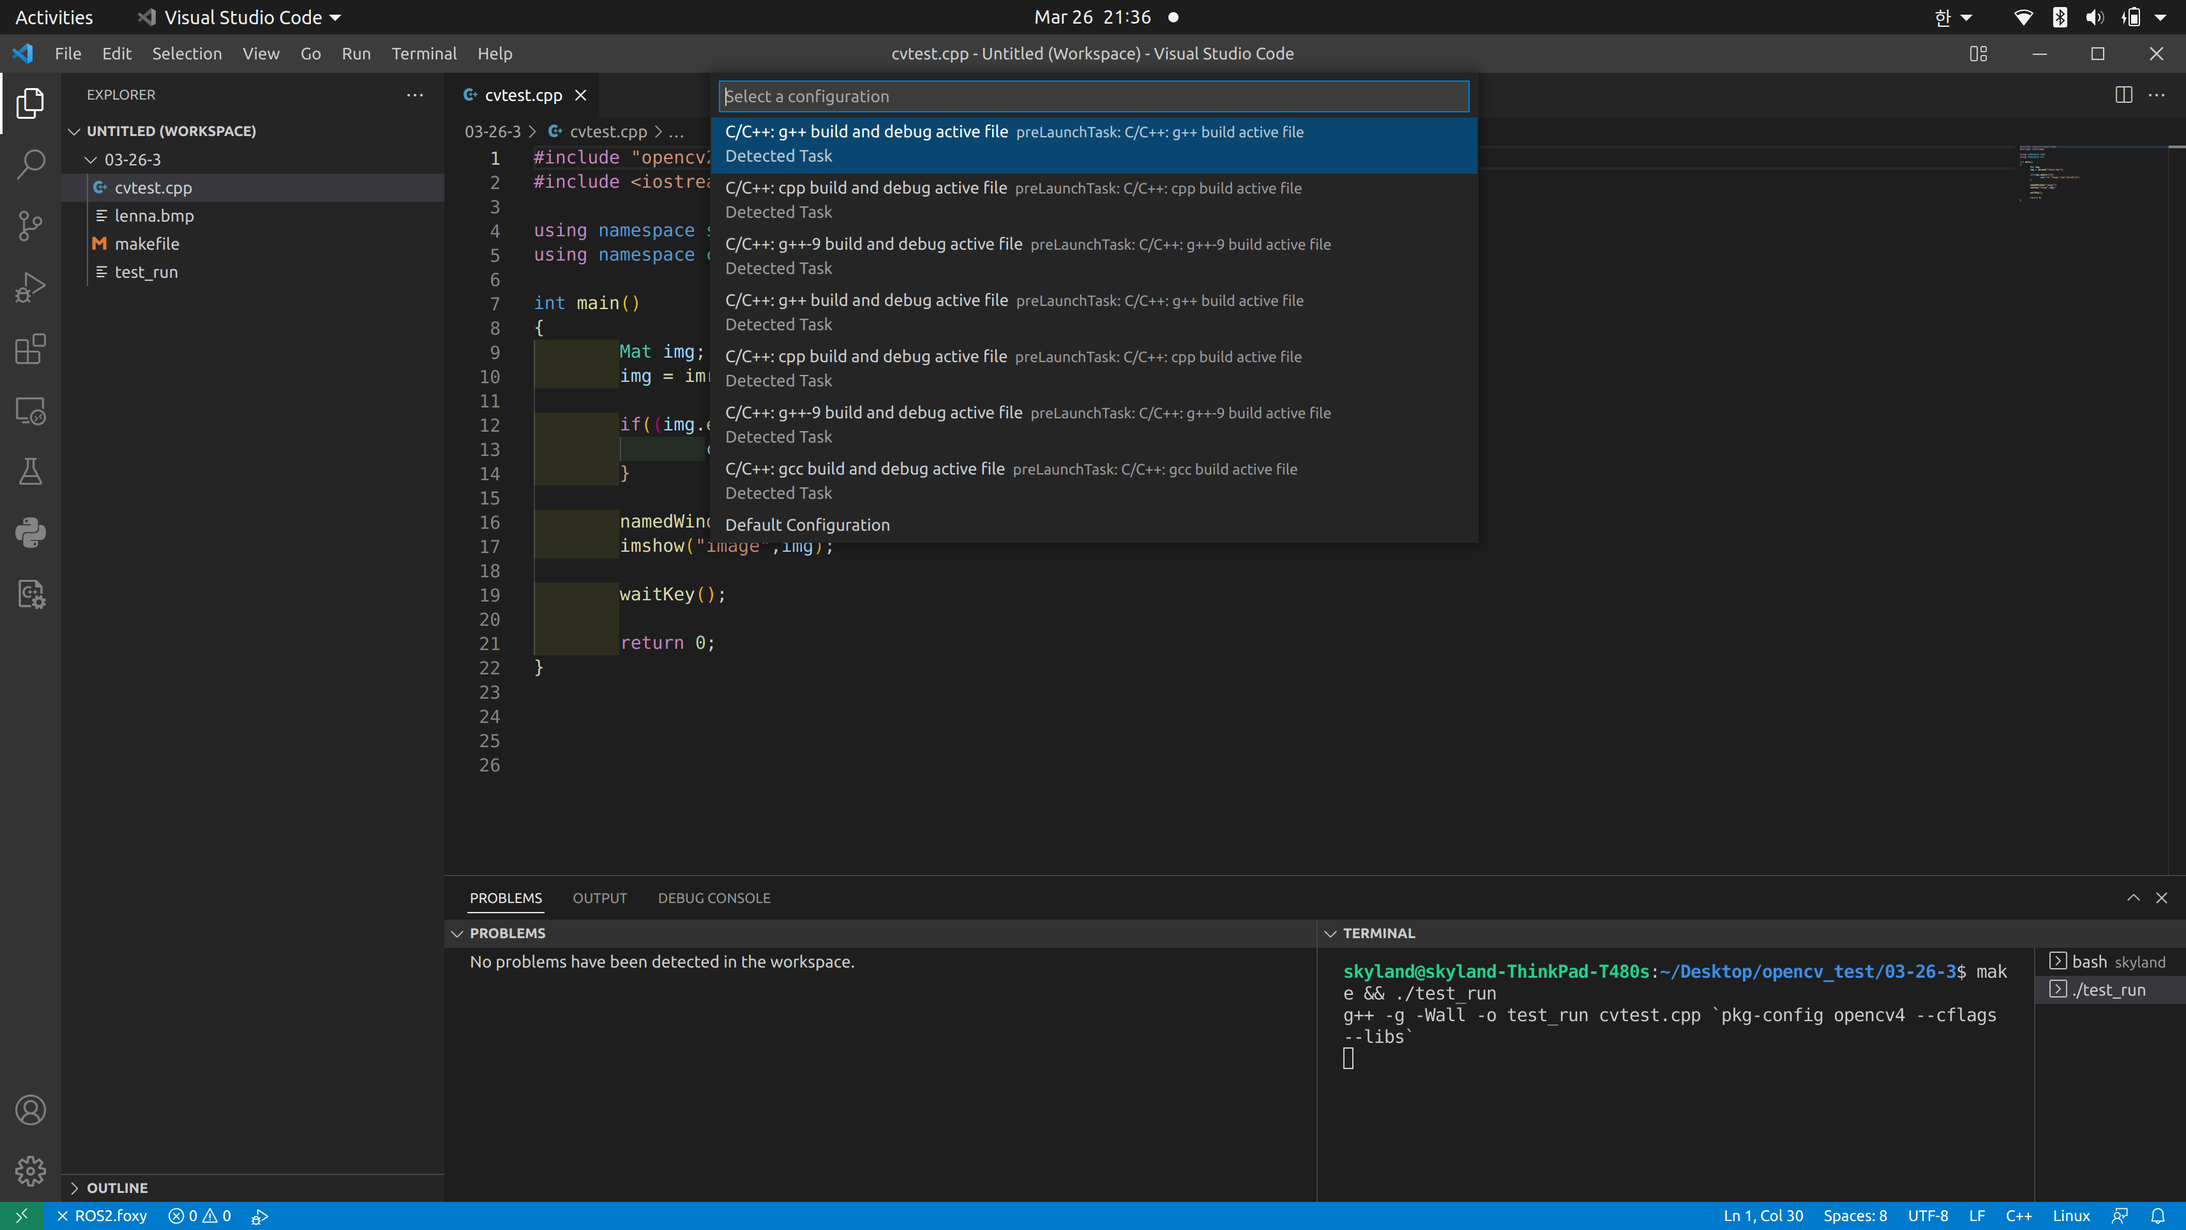This screenshot has height=1230, width=2186.
Task: Choose the Default Configuration option
Action: (x=1094, y=524)
